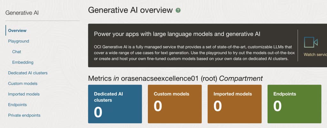Click the green Endpoints metric tile
Viewport: 327px width, 128px height.
[x=294, y=104]
